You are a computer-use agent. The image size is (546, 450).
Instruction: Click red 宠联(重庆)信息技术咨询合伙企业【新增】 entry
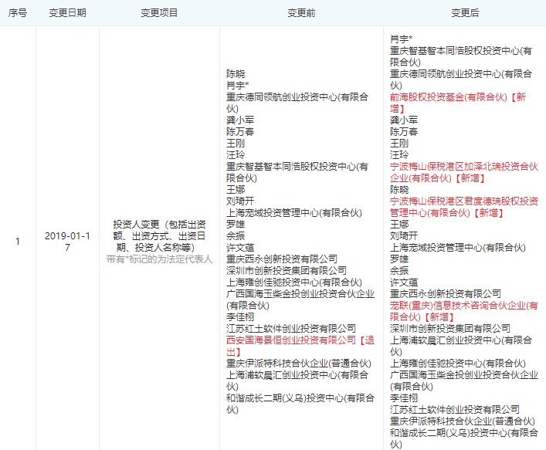(x=464, y=311)
